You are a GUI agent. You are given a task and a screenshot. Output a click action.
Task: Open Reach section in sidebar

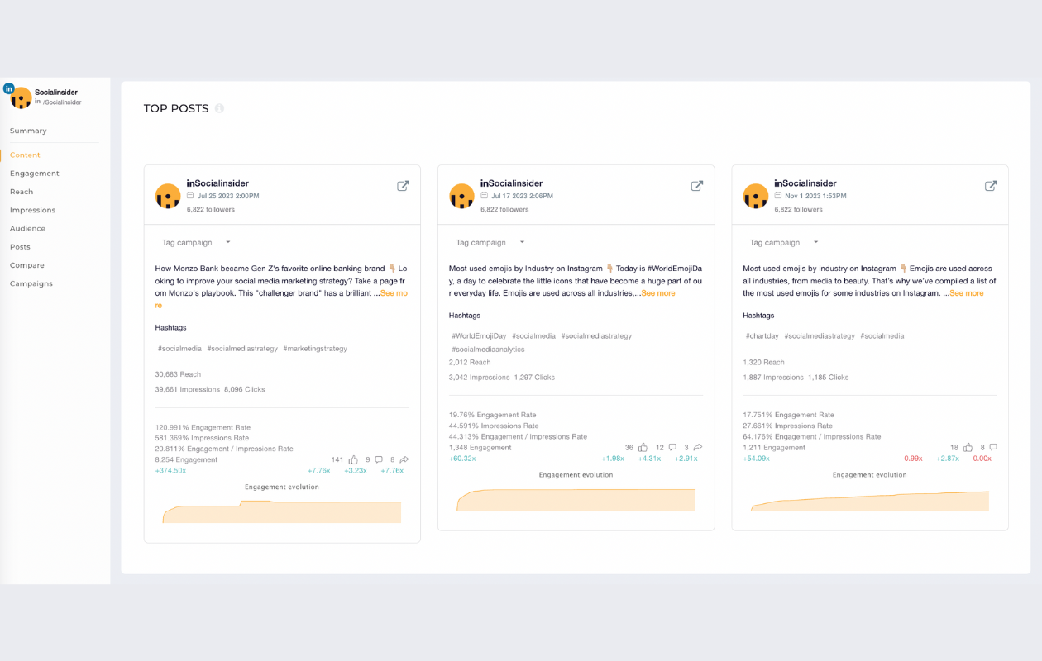[22, 192]
